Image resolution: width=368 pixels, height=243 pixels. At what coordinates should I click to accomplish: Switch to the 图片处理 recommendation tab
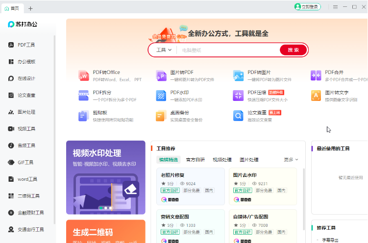pyautogui.click(x=249, y=160)
